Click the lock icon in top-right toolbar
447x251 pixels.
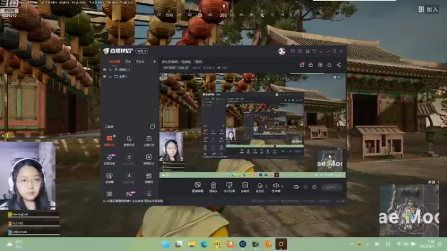[311, 65]
